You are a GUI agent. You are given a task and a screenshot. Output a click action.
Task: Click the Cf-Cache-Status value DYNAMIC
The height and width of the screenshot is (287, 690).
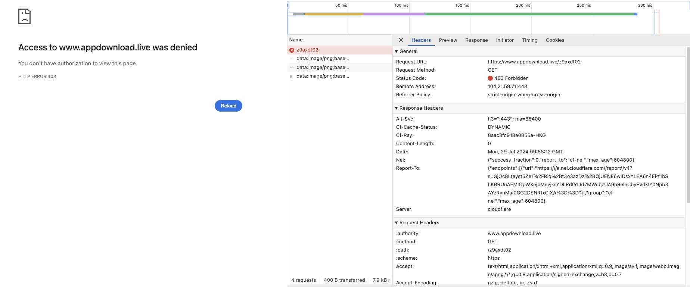point(499,127)
